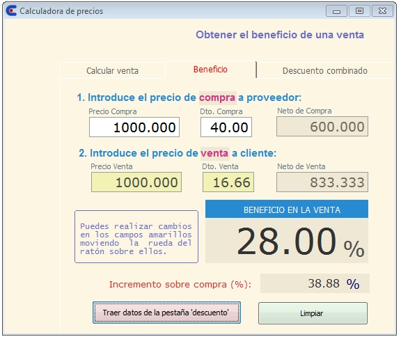Click the Precio Compra input field
This screenshot has width=401, height=339.
[134, 127]
